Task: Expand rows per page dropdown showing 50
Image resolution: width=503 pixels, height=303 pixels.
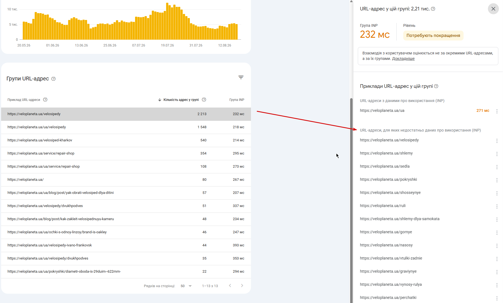Action: coord(186,286)
